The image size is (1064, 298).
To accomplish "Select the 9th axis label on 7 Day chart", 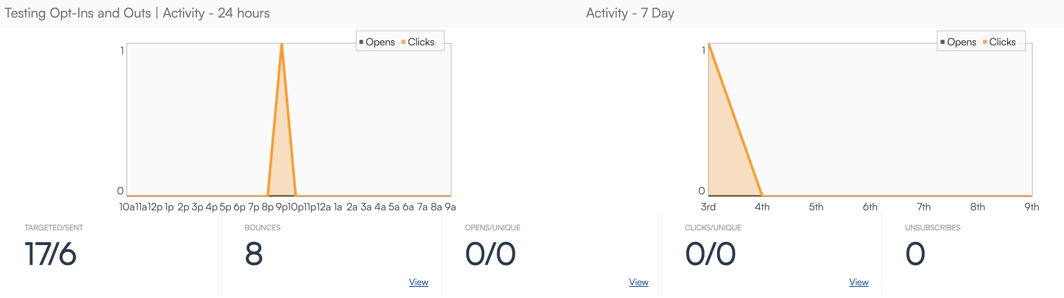I will pyautogui.click(x=1031, y=207).
